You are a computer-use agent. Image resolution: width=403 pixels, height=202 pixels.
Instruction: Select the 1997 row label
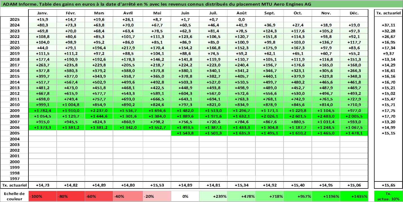click(x=14, y=179)
